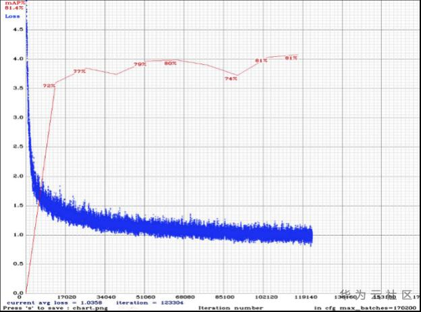Screen dimensions: 421x312
Task: Click the 'in cfg max_batches=170200' text
Action: click(366, 308)
